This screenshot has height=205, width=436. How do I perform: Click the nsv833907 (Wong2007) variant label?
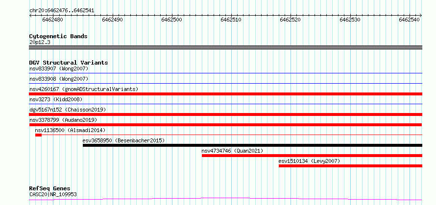(59, 68)
